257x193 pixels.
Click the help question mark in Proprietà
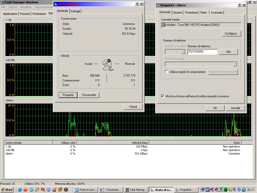pos(239,5)
